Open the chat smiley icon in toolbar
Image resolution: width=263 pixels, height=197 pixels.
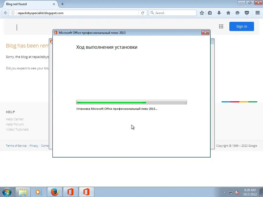pyautogui.click(x=237, y=13)
